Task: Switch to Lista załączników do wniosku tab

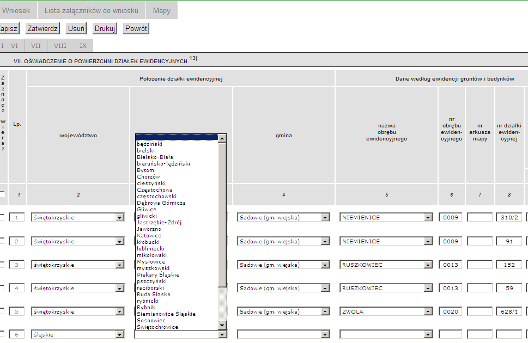Action: click(x=91, y=10)
